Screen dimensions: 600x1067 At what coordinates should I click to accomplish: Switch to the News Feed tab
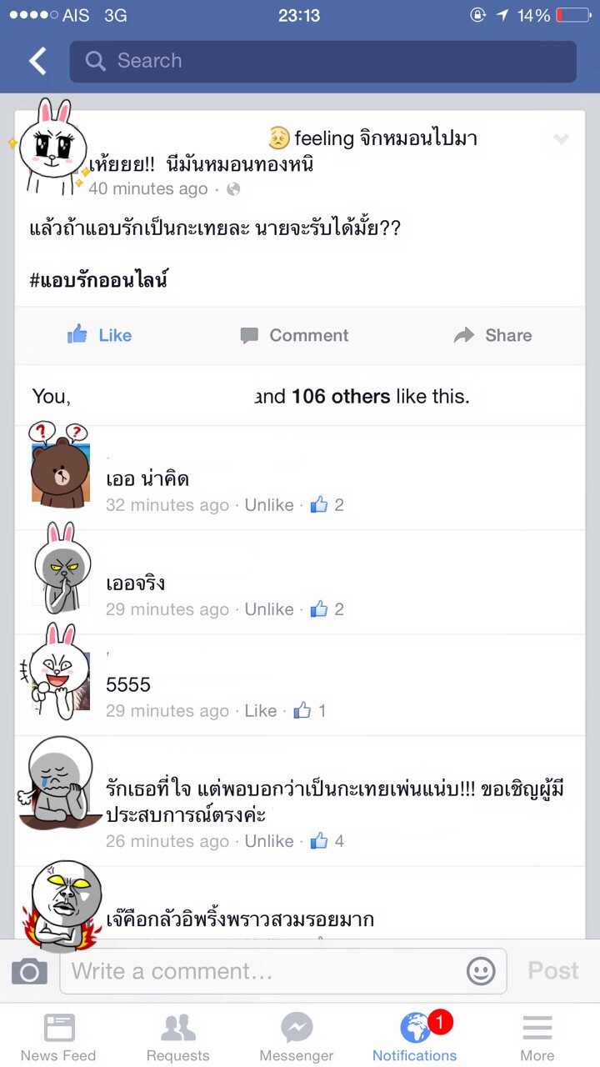tap(58, 1038)
